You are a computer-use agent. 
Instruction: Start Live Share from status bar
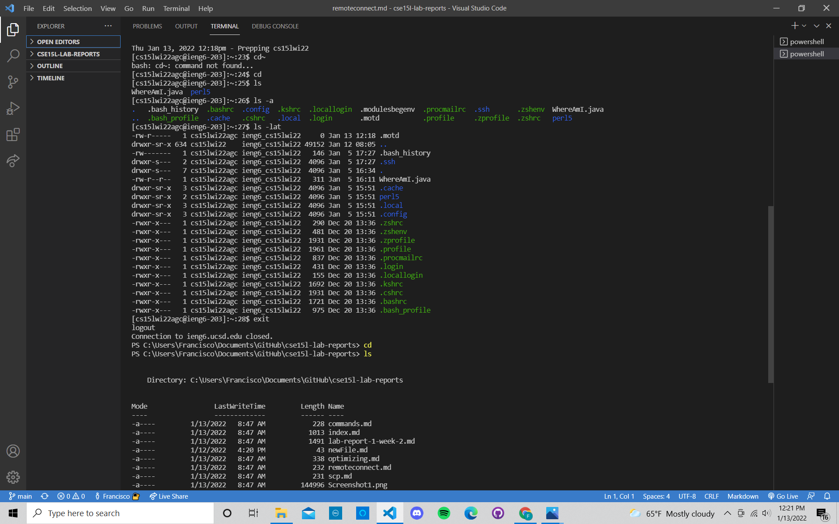169,496
